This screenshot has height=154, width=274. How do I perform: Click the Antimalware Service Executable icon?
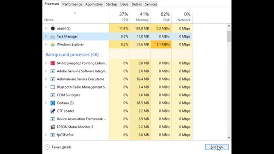click(53, 79)
